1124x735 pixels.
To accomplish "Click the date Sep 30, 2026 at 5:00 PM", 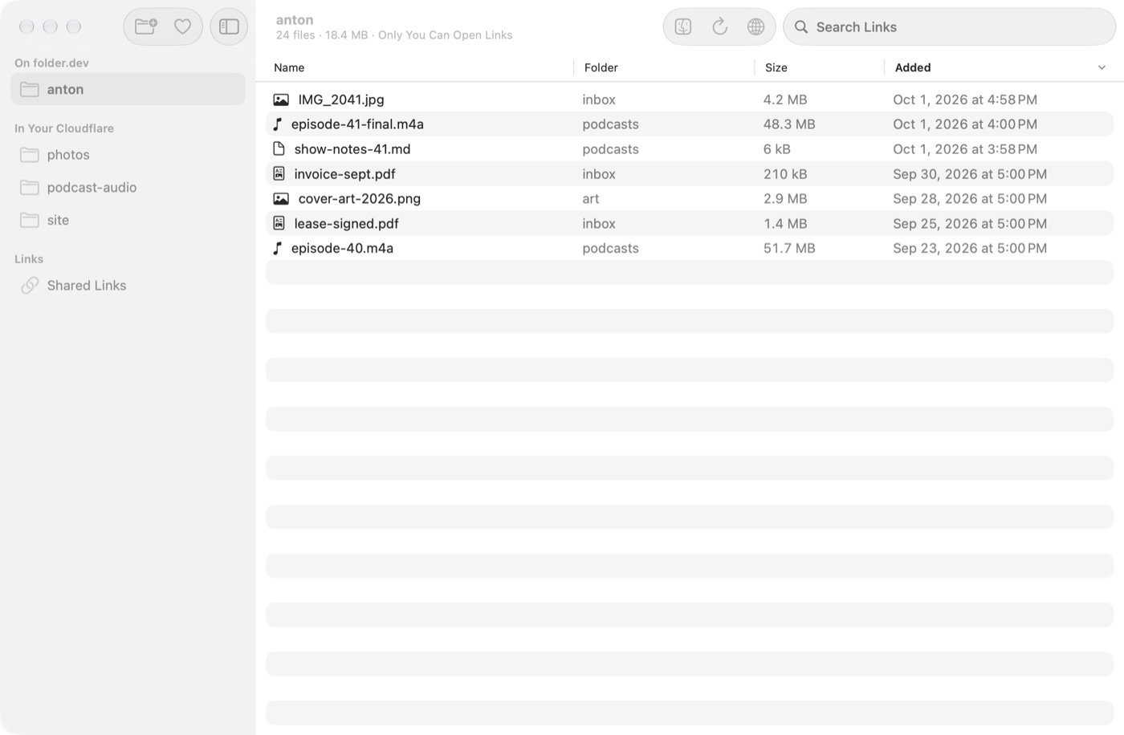I will (x=970, y=173).
